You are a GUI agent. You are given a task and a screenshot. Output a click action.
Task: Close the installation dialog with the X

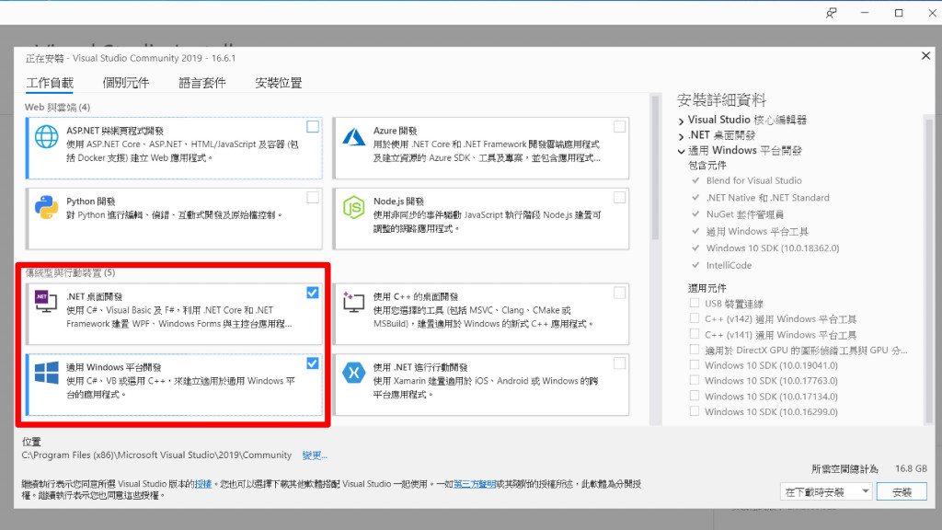click(x=925, y=56)
